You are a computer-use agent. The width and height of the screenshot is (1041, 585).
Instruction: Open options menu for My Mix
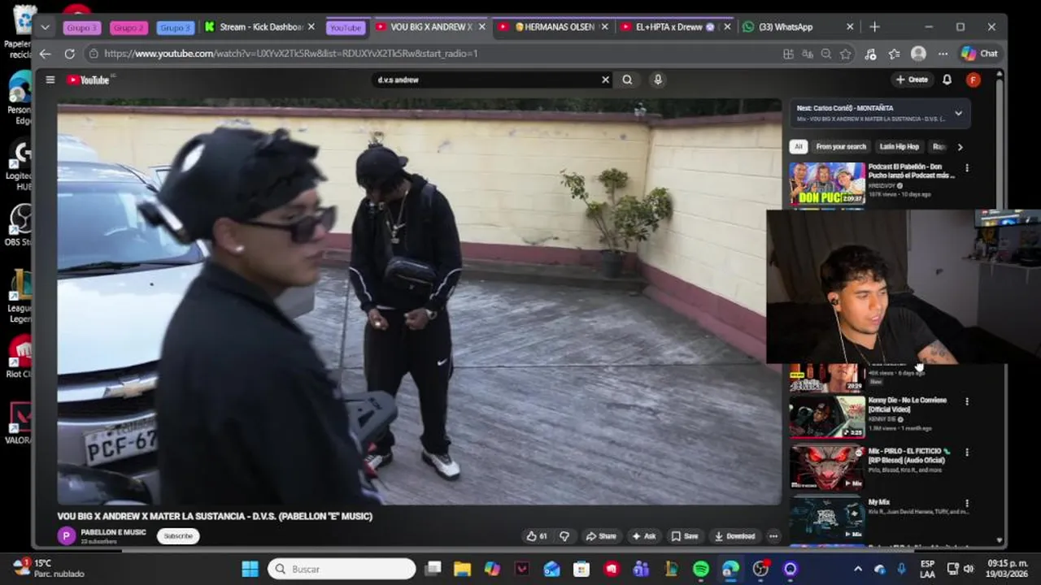(x=967, y=503)
